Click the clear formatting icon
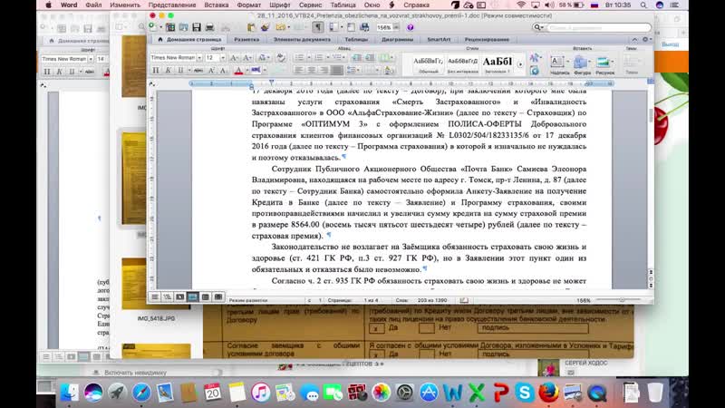This screenshot has width=725, height=408. click(281, 58)
